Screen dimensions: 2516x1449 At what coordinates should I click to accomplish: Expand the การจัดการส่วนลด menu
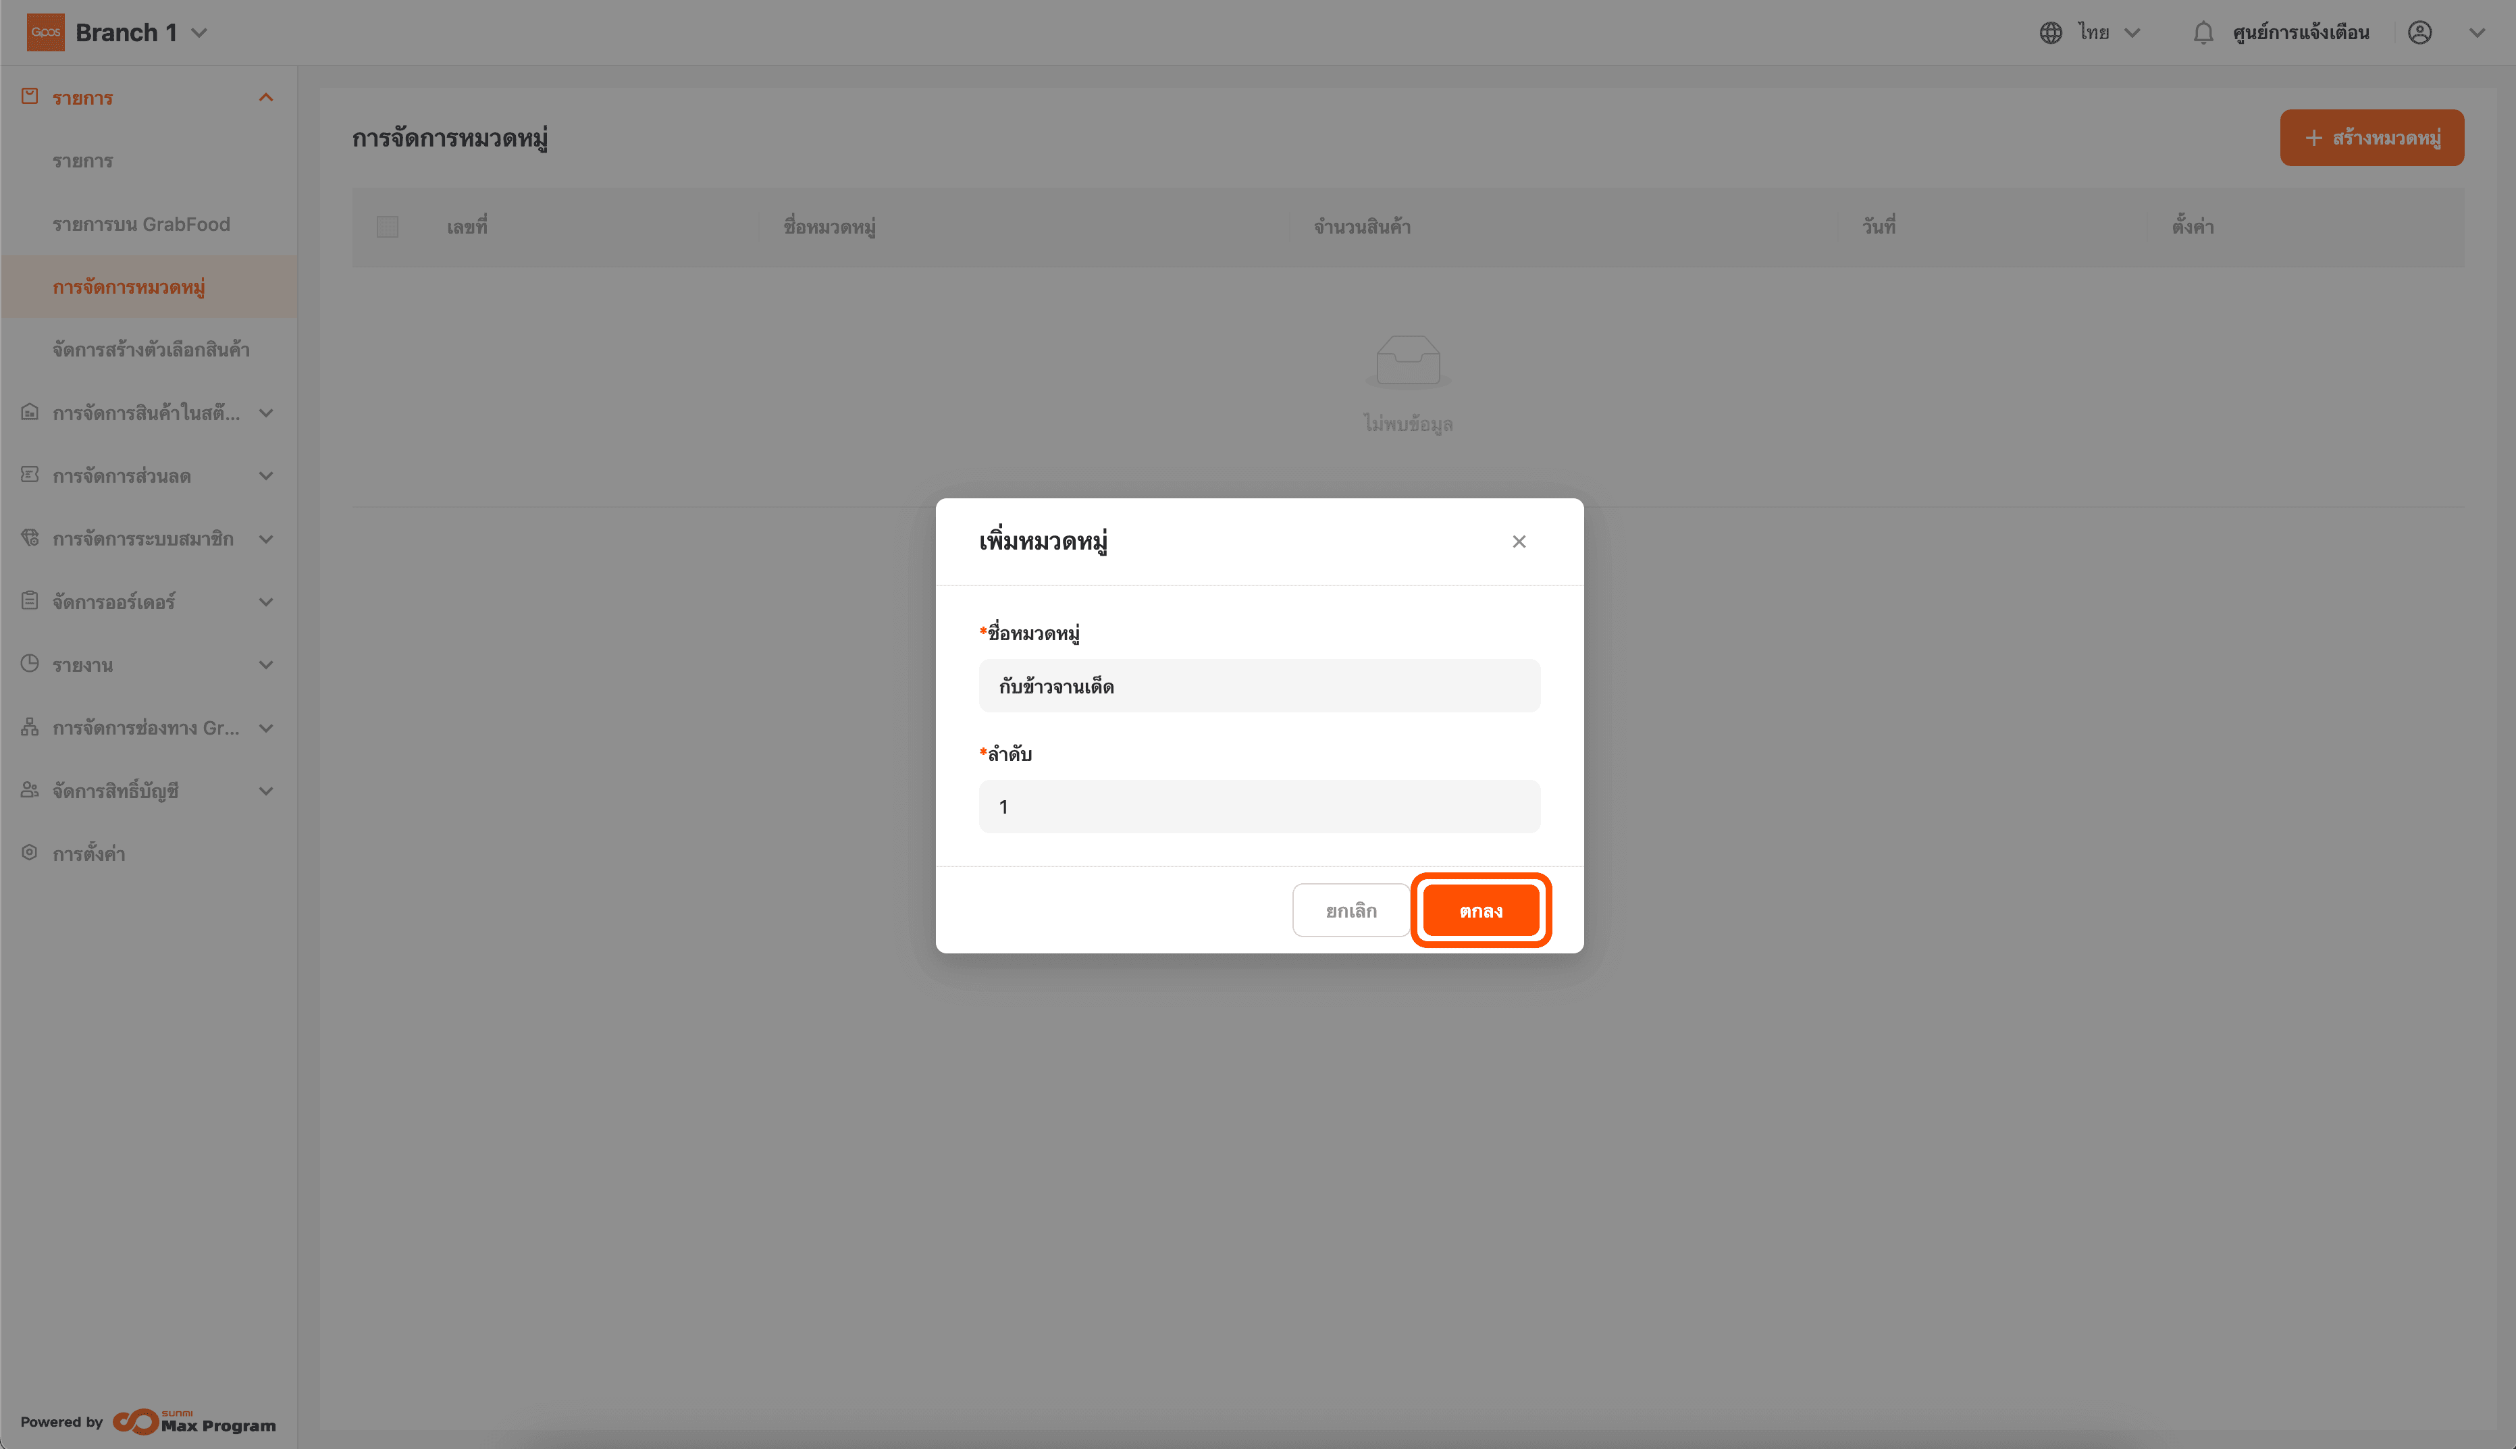coord(265,476)
